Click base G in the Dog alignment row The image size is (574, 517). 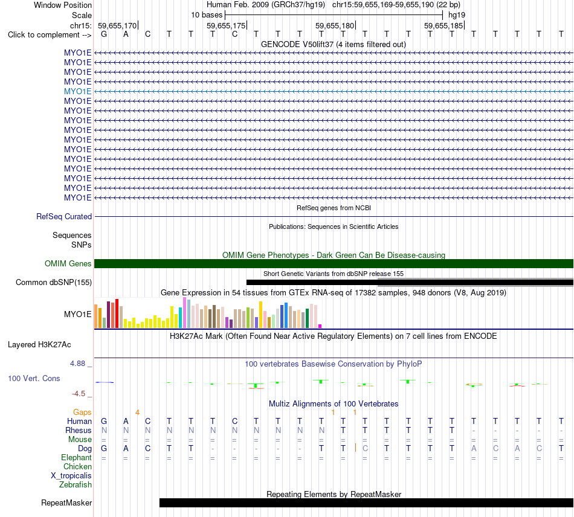pyautogui.click(x=104, y=449)
